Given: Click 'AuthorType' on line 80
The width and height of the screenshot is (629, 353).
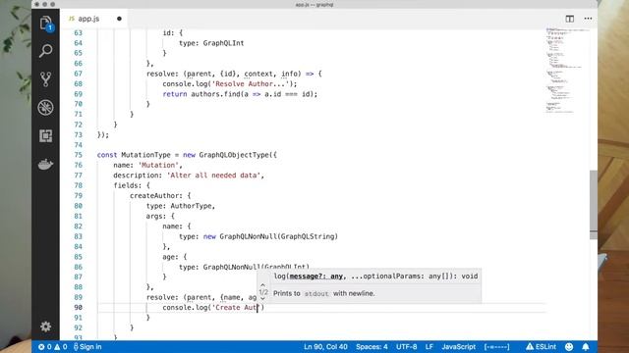Looking at the screenshot, I should [191, 206].
